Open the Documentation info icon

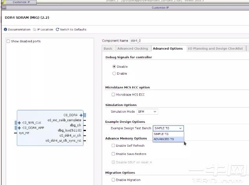[x=5, y=29]
